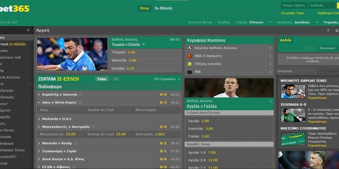
Task: Click the soccer ball icon for Κουπόνι Διεθνών Αγώνων
Action: coord(190,48)
